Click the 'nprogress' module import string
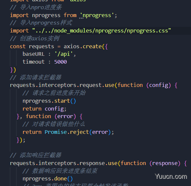This screenshot has width=191, height=186. pyautogui.click(x=97, y=15)
